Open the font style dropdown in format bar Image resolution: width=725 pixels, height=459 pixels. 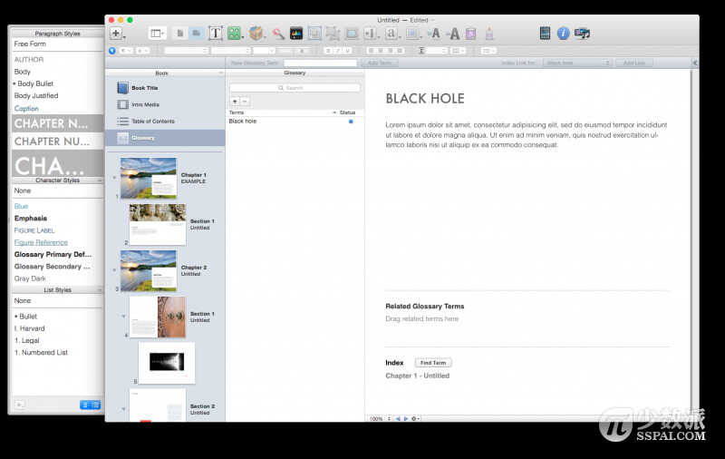(x=231, y=51)
